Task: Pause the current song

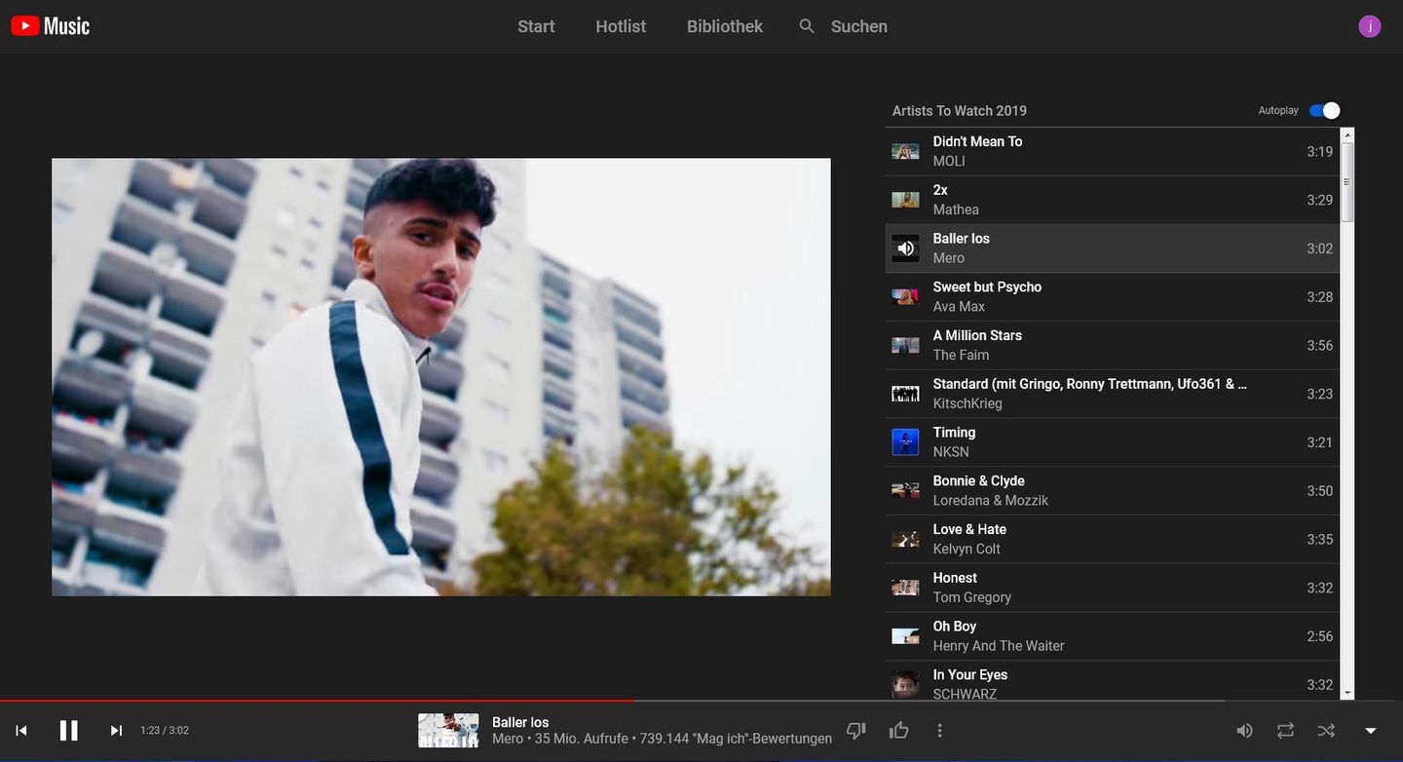Action: click(x=68, y=731)
